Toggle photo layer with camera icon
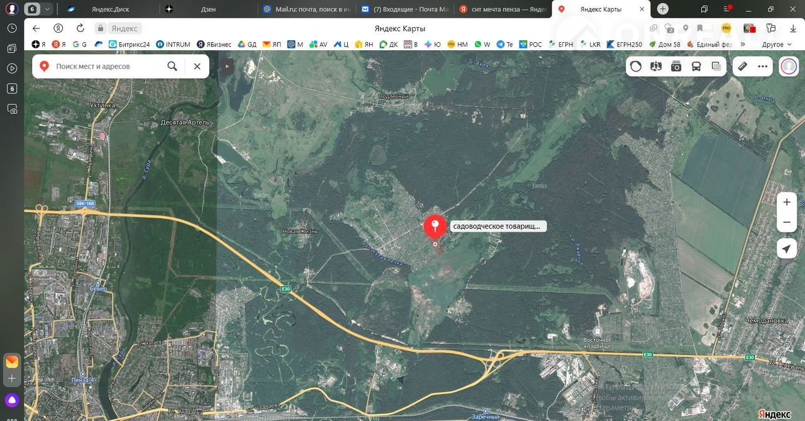Image resolution: width=805 pixels, height=421 pixels. 676,67
